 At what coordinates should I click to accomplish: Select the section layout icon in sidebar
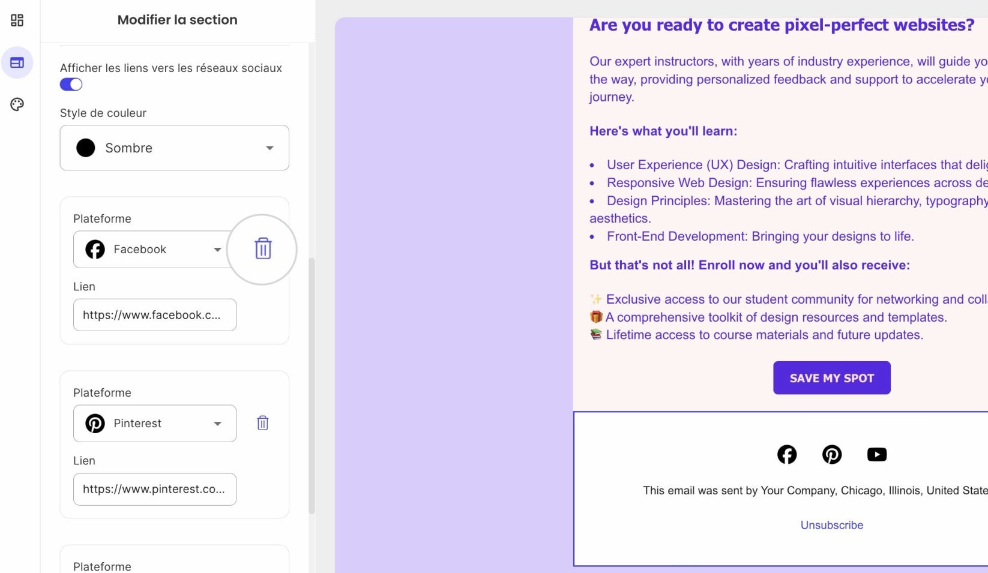tap(17, 62)
